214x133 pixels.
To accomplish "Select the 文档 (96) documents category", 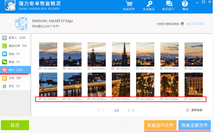I will (15, 78).
